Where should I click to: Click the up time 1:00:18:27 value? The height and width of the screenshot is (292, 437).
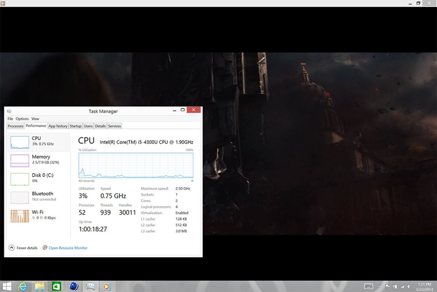click(93, 229)
